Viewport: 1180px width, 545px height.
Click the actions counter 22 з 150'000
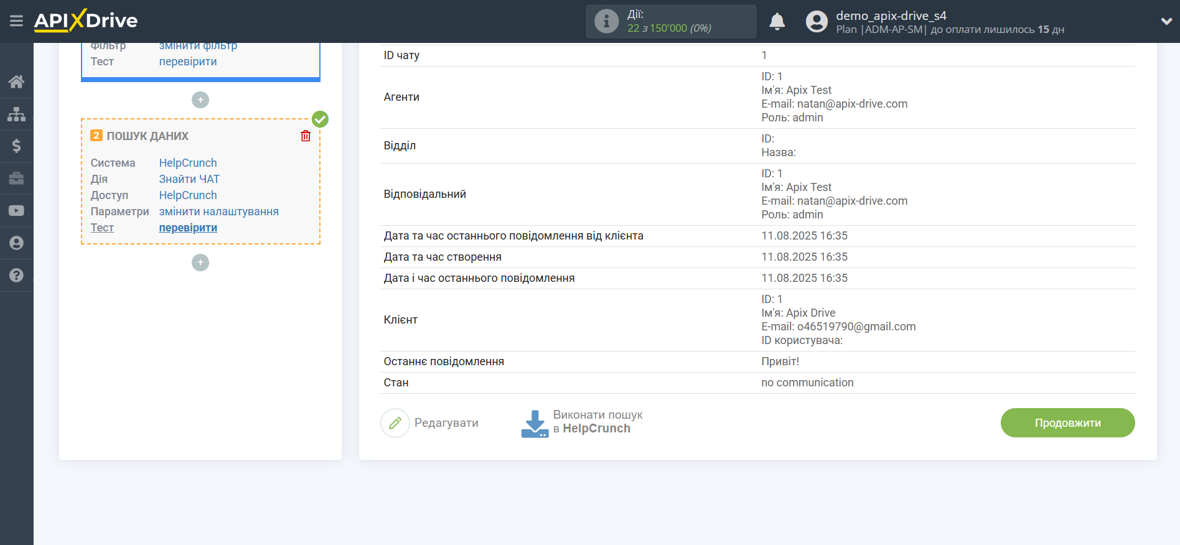[x=669, y=28]
